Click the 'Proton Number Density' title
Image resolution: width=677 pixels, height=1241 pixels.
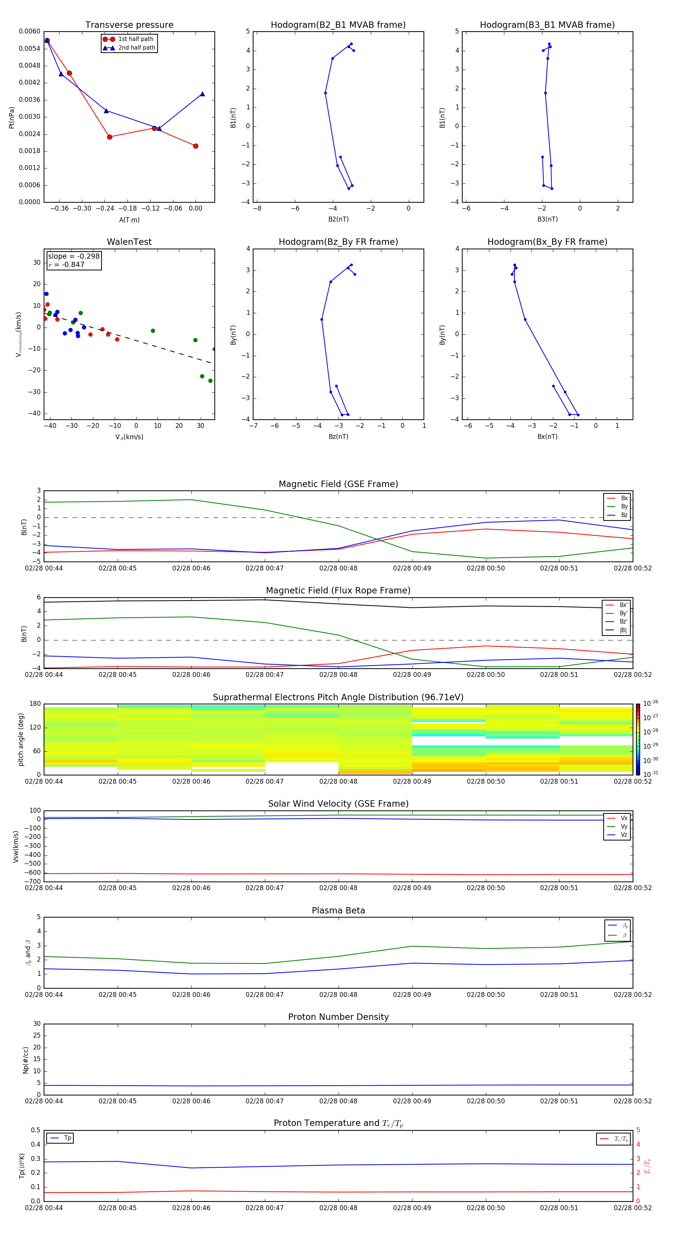click(x=338, y=1017)
